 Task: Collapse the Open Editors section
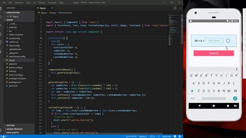point(19,13)
